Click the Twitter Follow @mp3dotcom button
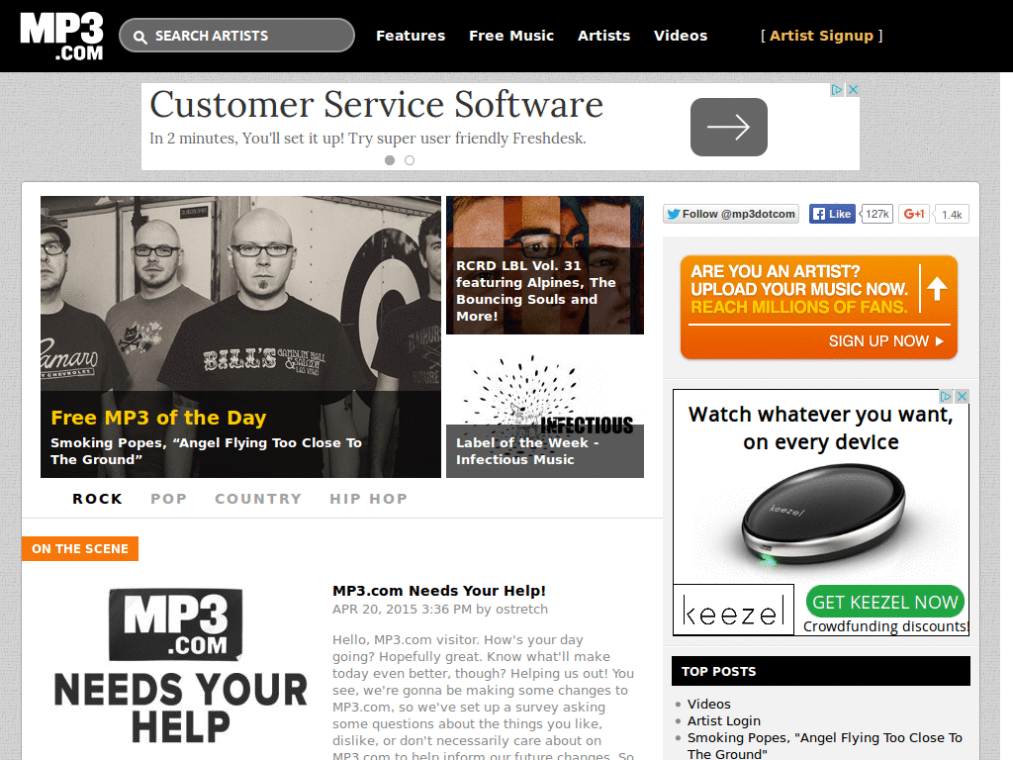The width and height of the screenshot is (1013, 760). coord(731,214)
